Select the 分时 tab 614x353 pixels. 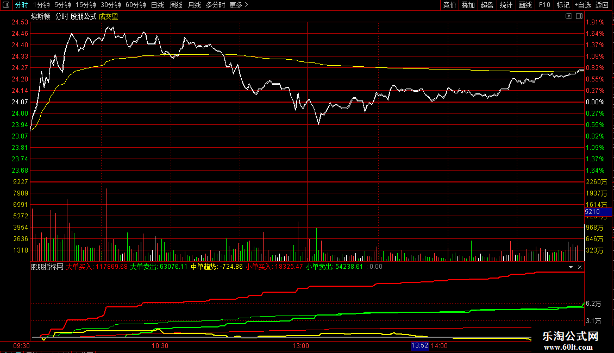tap(22, 5)
